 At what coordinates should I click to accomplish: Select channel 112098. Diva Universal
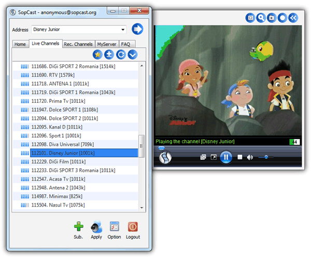(x=75, y=144)
